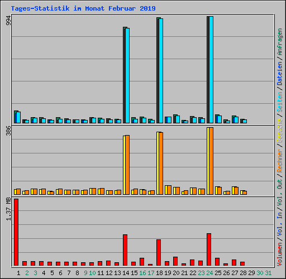Click day label '29' on the x-axis

click(x=251, y=273)
